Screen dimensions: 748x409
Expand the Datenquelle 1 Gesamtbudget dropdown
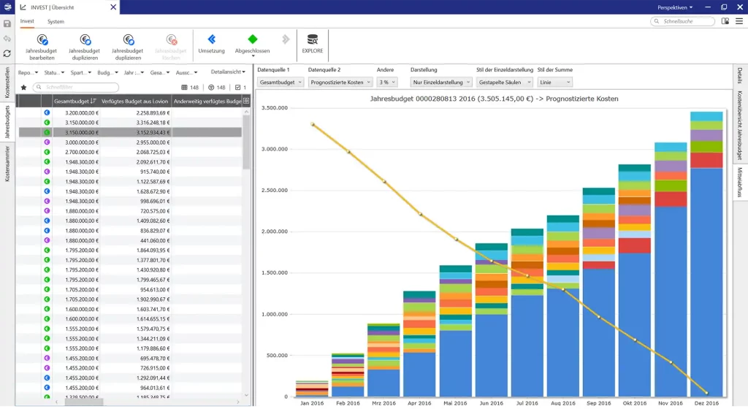(280, 83)
